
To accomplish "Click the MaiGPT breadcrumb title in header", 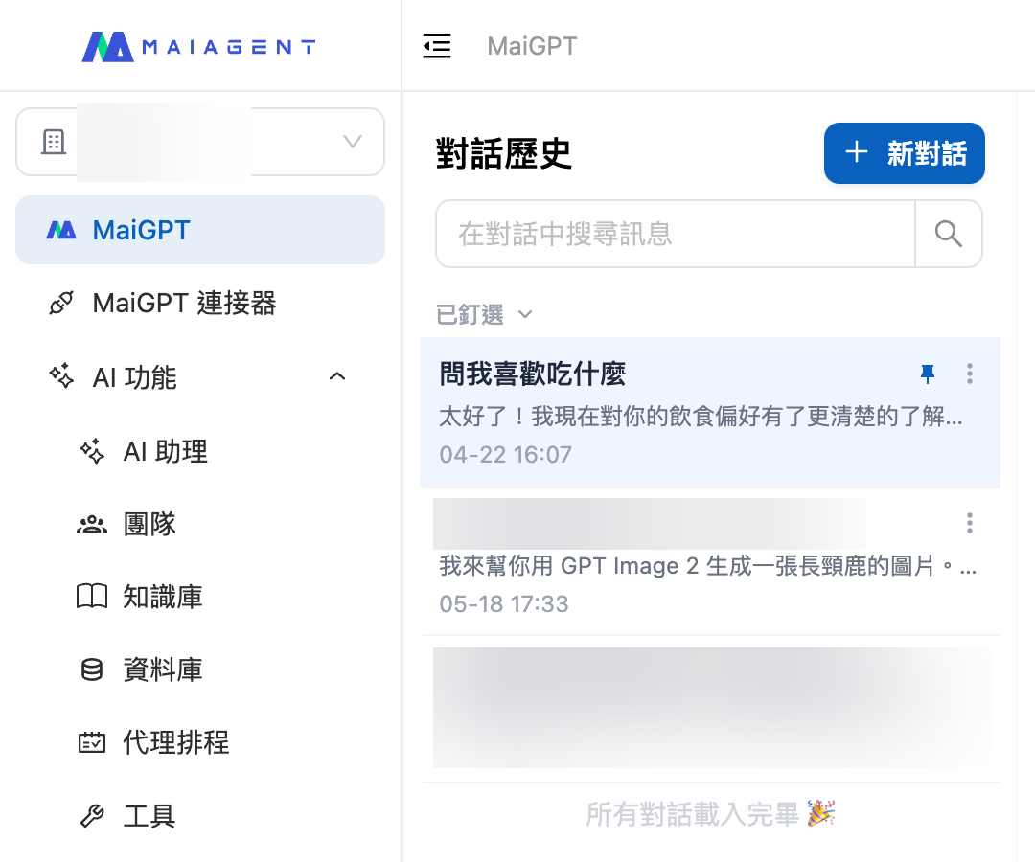I will [x=532, y=46].
